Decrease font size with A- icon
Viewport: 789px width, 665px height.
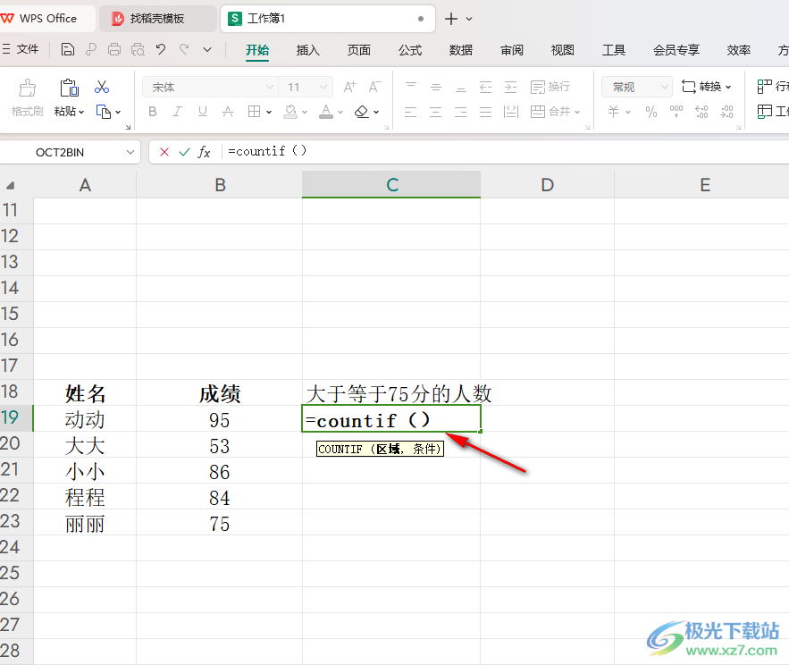point(375,87)
